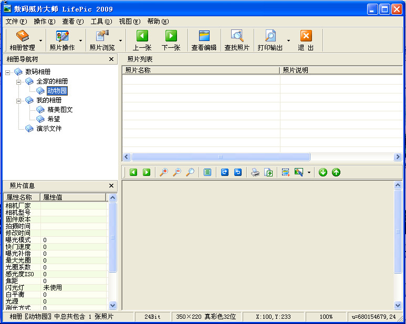Screen dimensions: 406x324
Task: Open 查找照片 photo search
Action: [237, 40]
